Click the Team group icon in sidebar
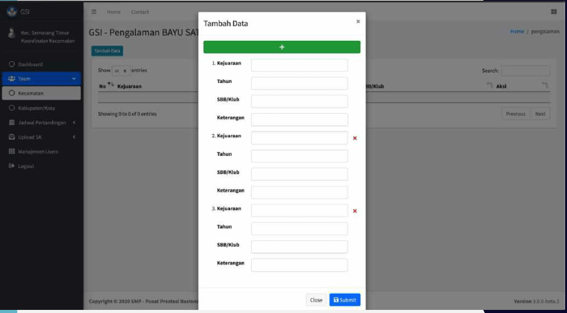Viewport: 567px width, 313px height. [12, 79]
